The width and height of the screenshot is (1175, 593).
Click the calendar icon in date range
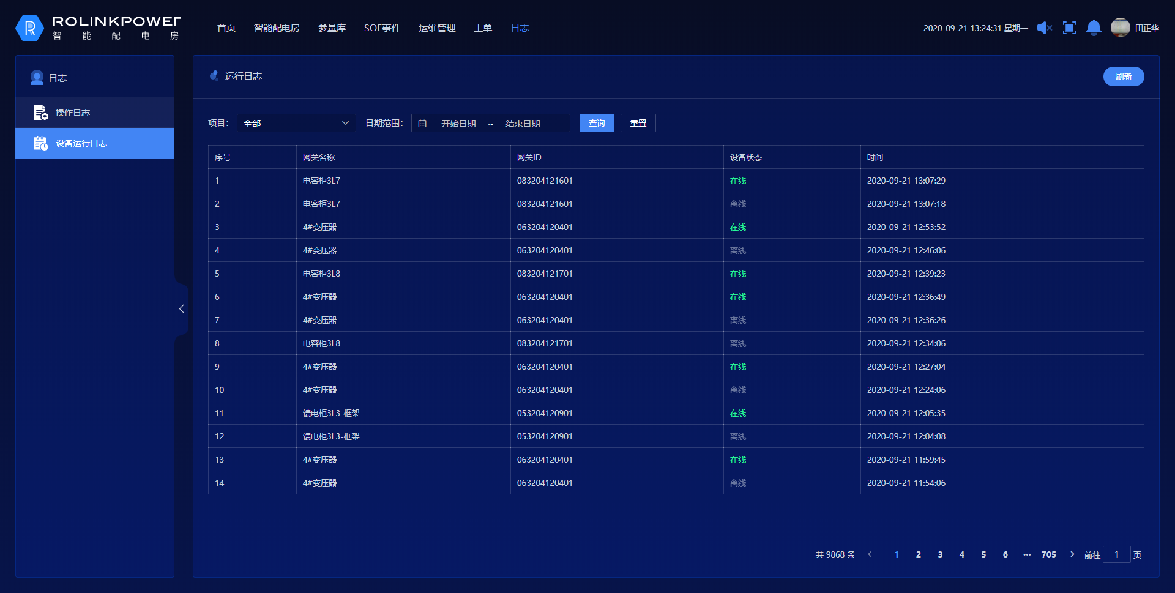pos(422,124)
